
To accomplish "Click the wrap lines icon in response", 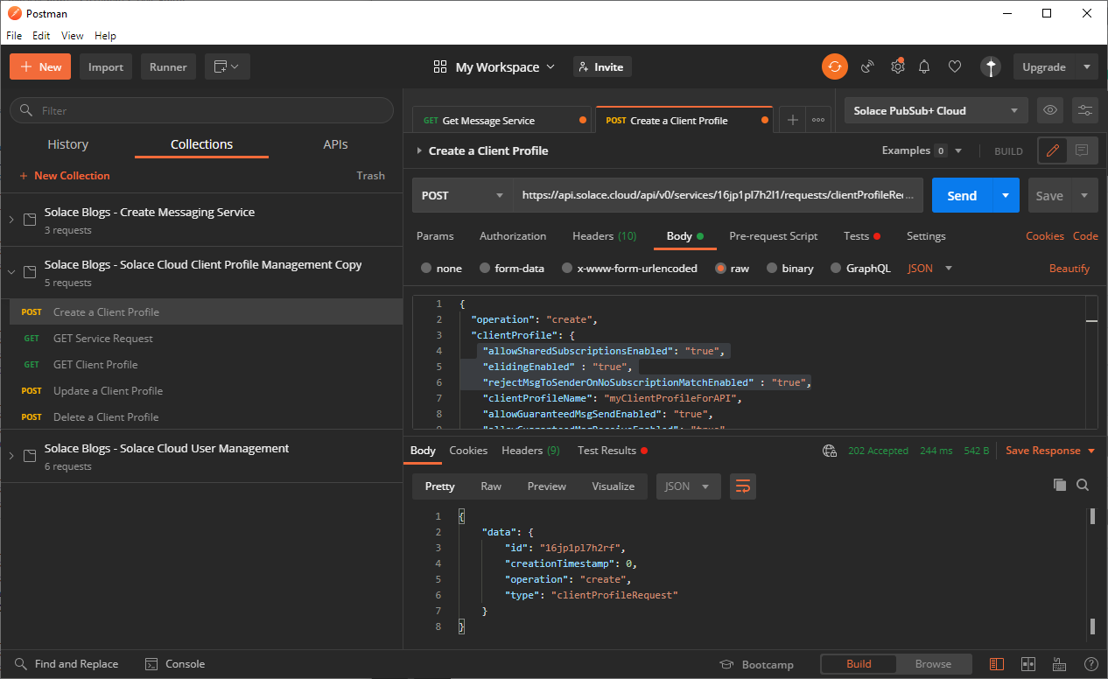I will pos(742,486).
